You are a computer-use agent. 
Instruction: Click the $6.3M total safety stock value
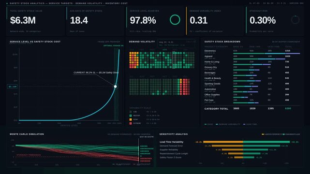tap(23, 20)
